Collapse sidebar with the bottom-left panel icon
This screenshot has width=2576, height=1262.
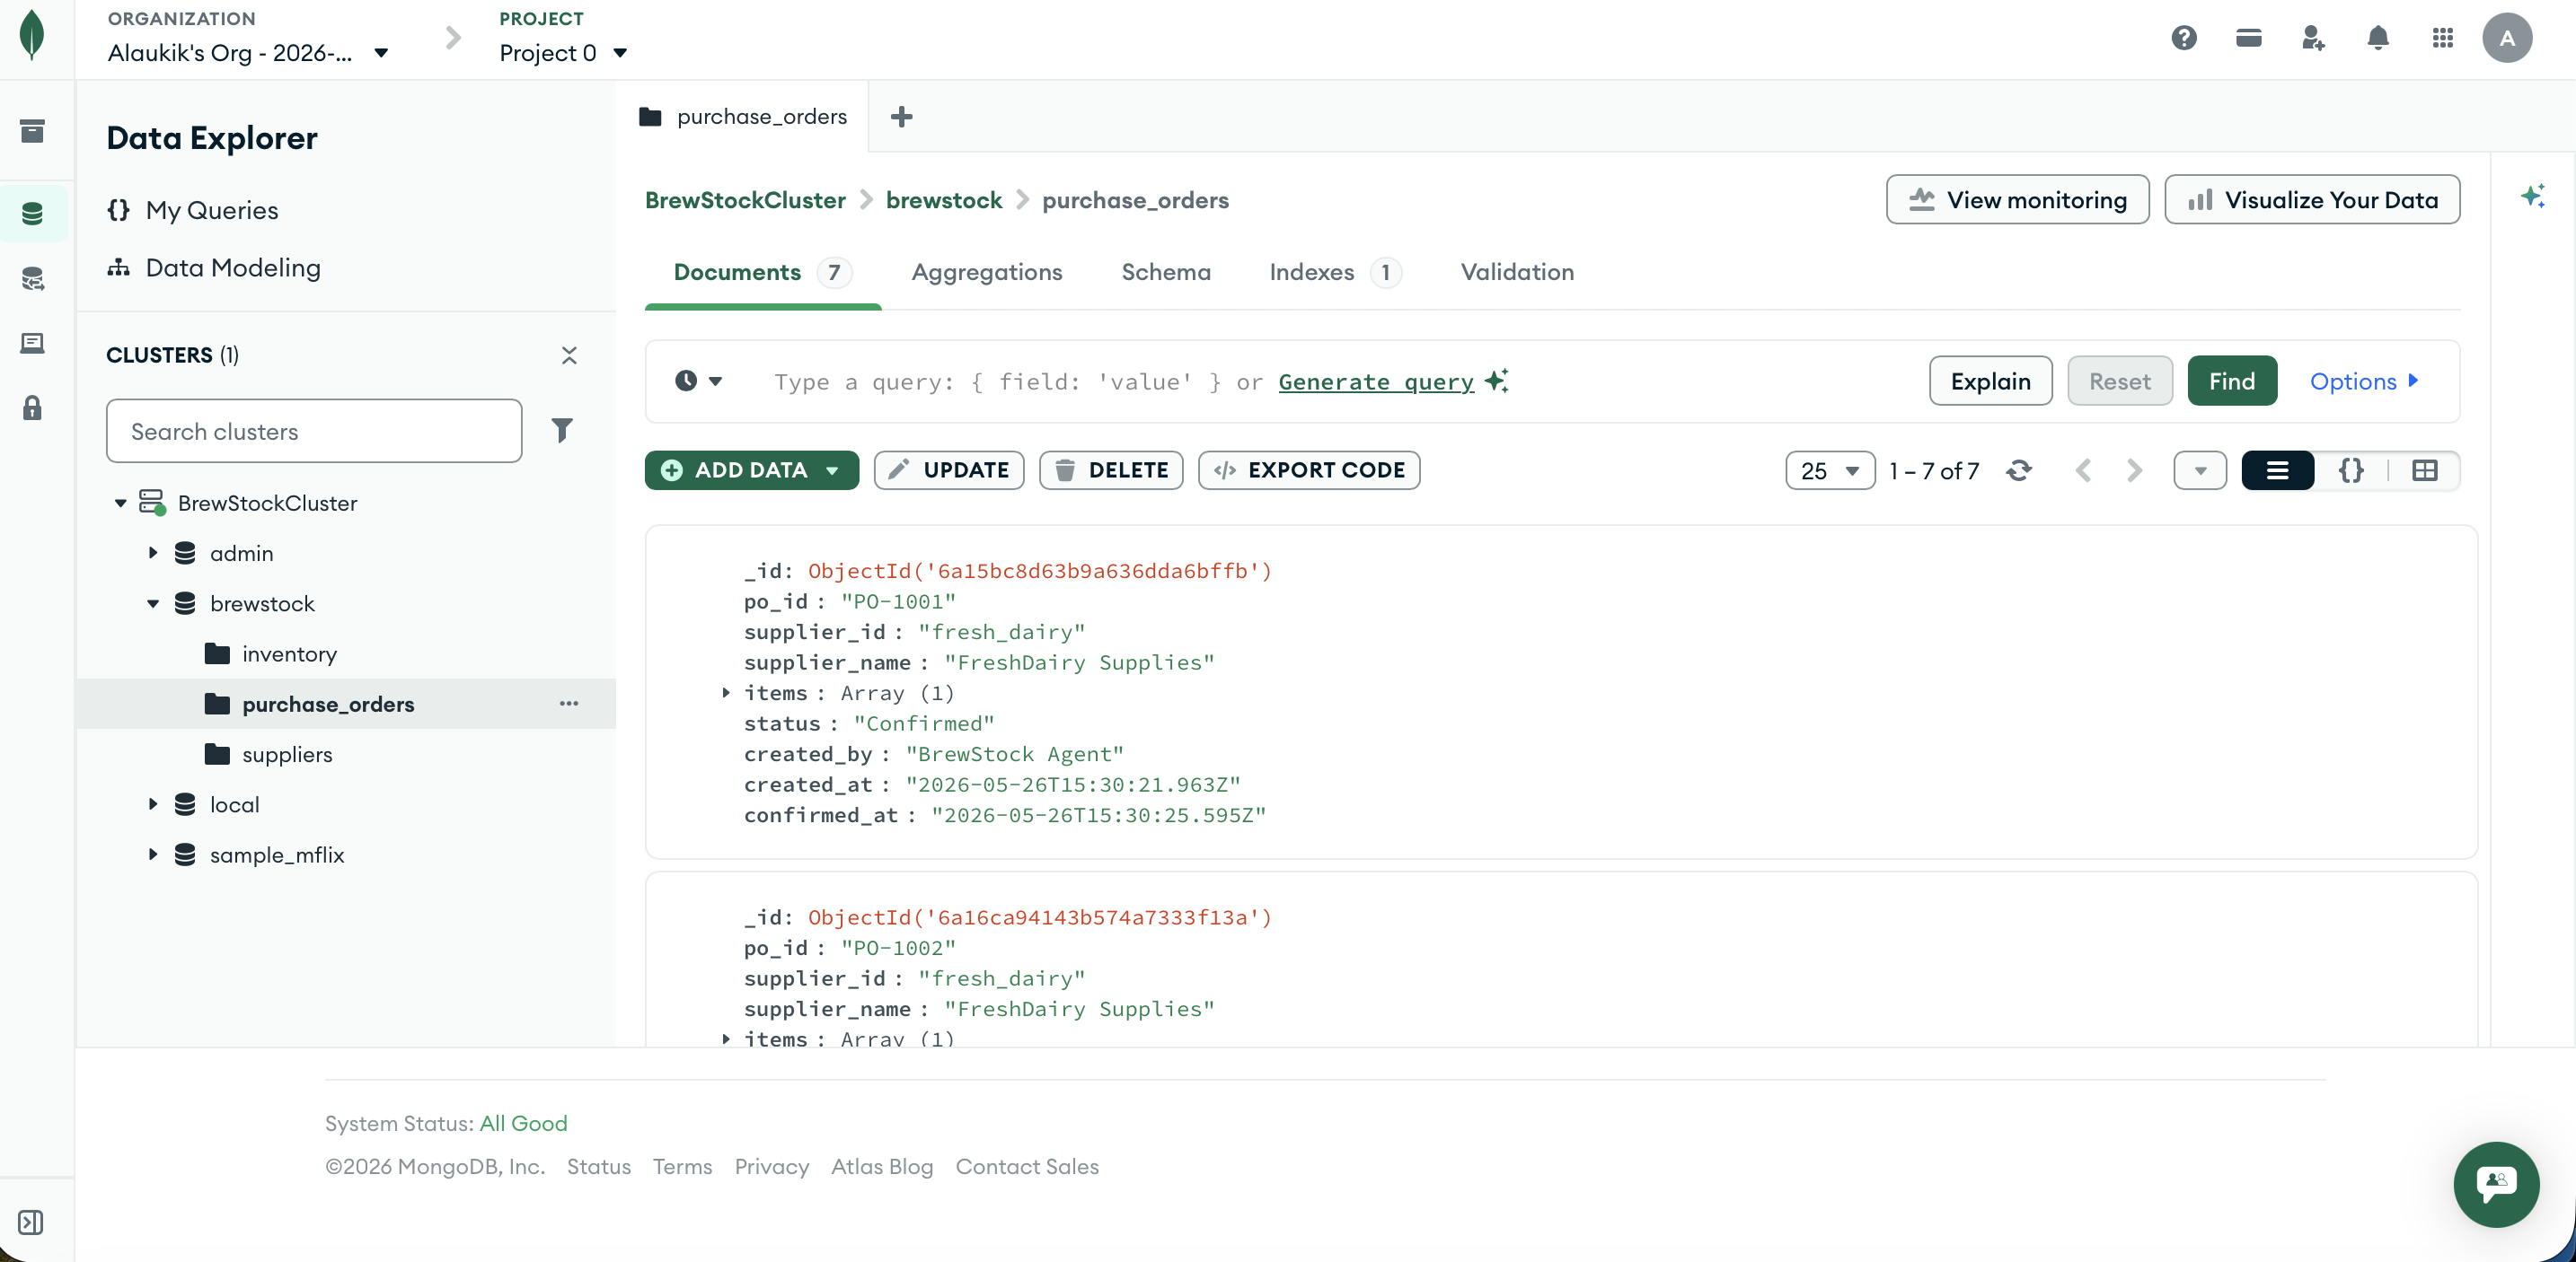[x=31, y=1223]
